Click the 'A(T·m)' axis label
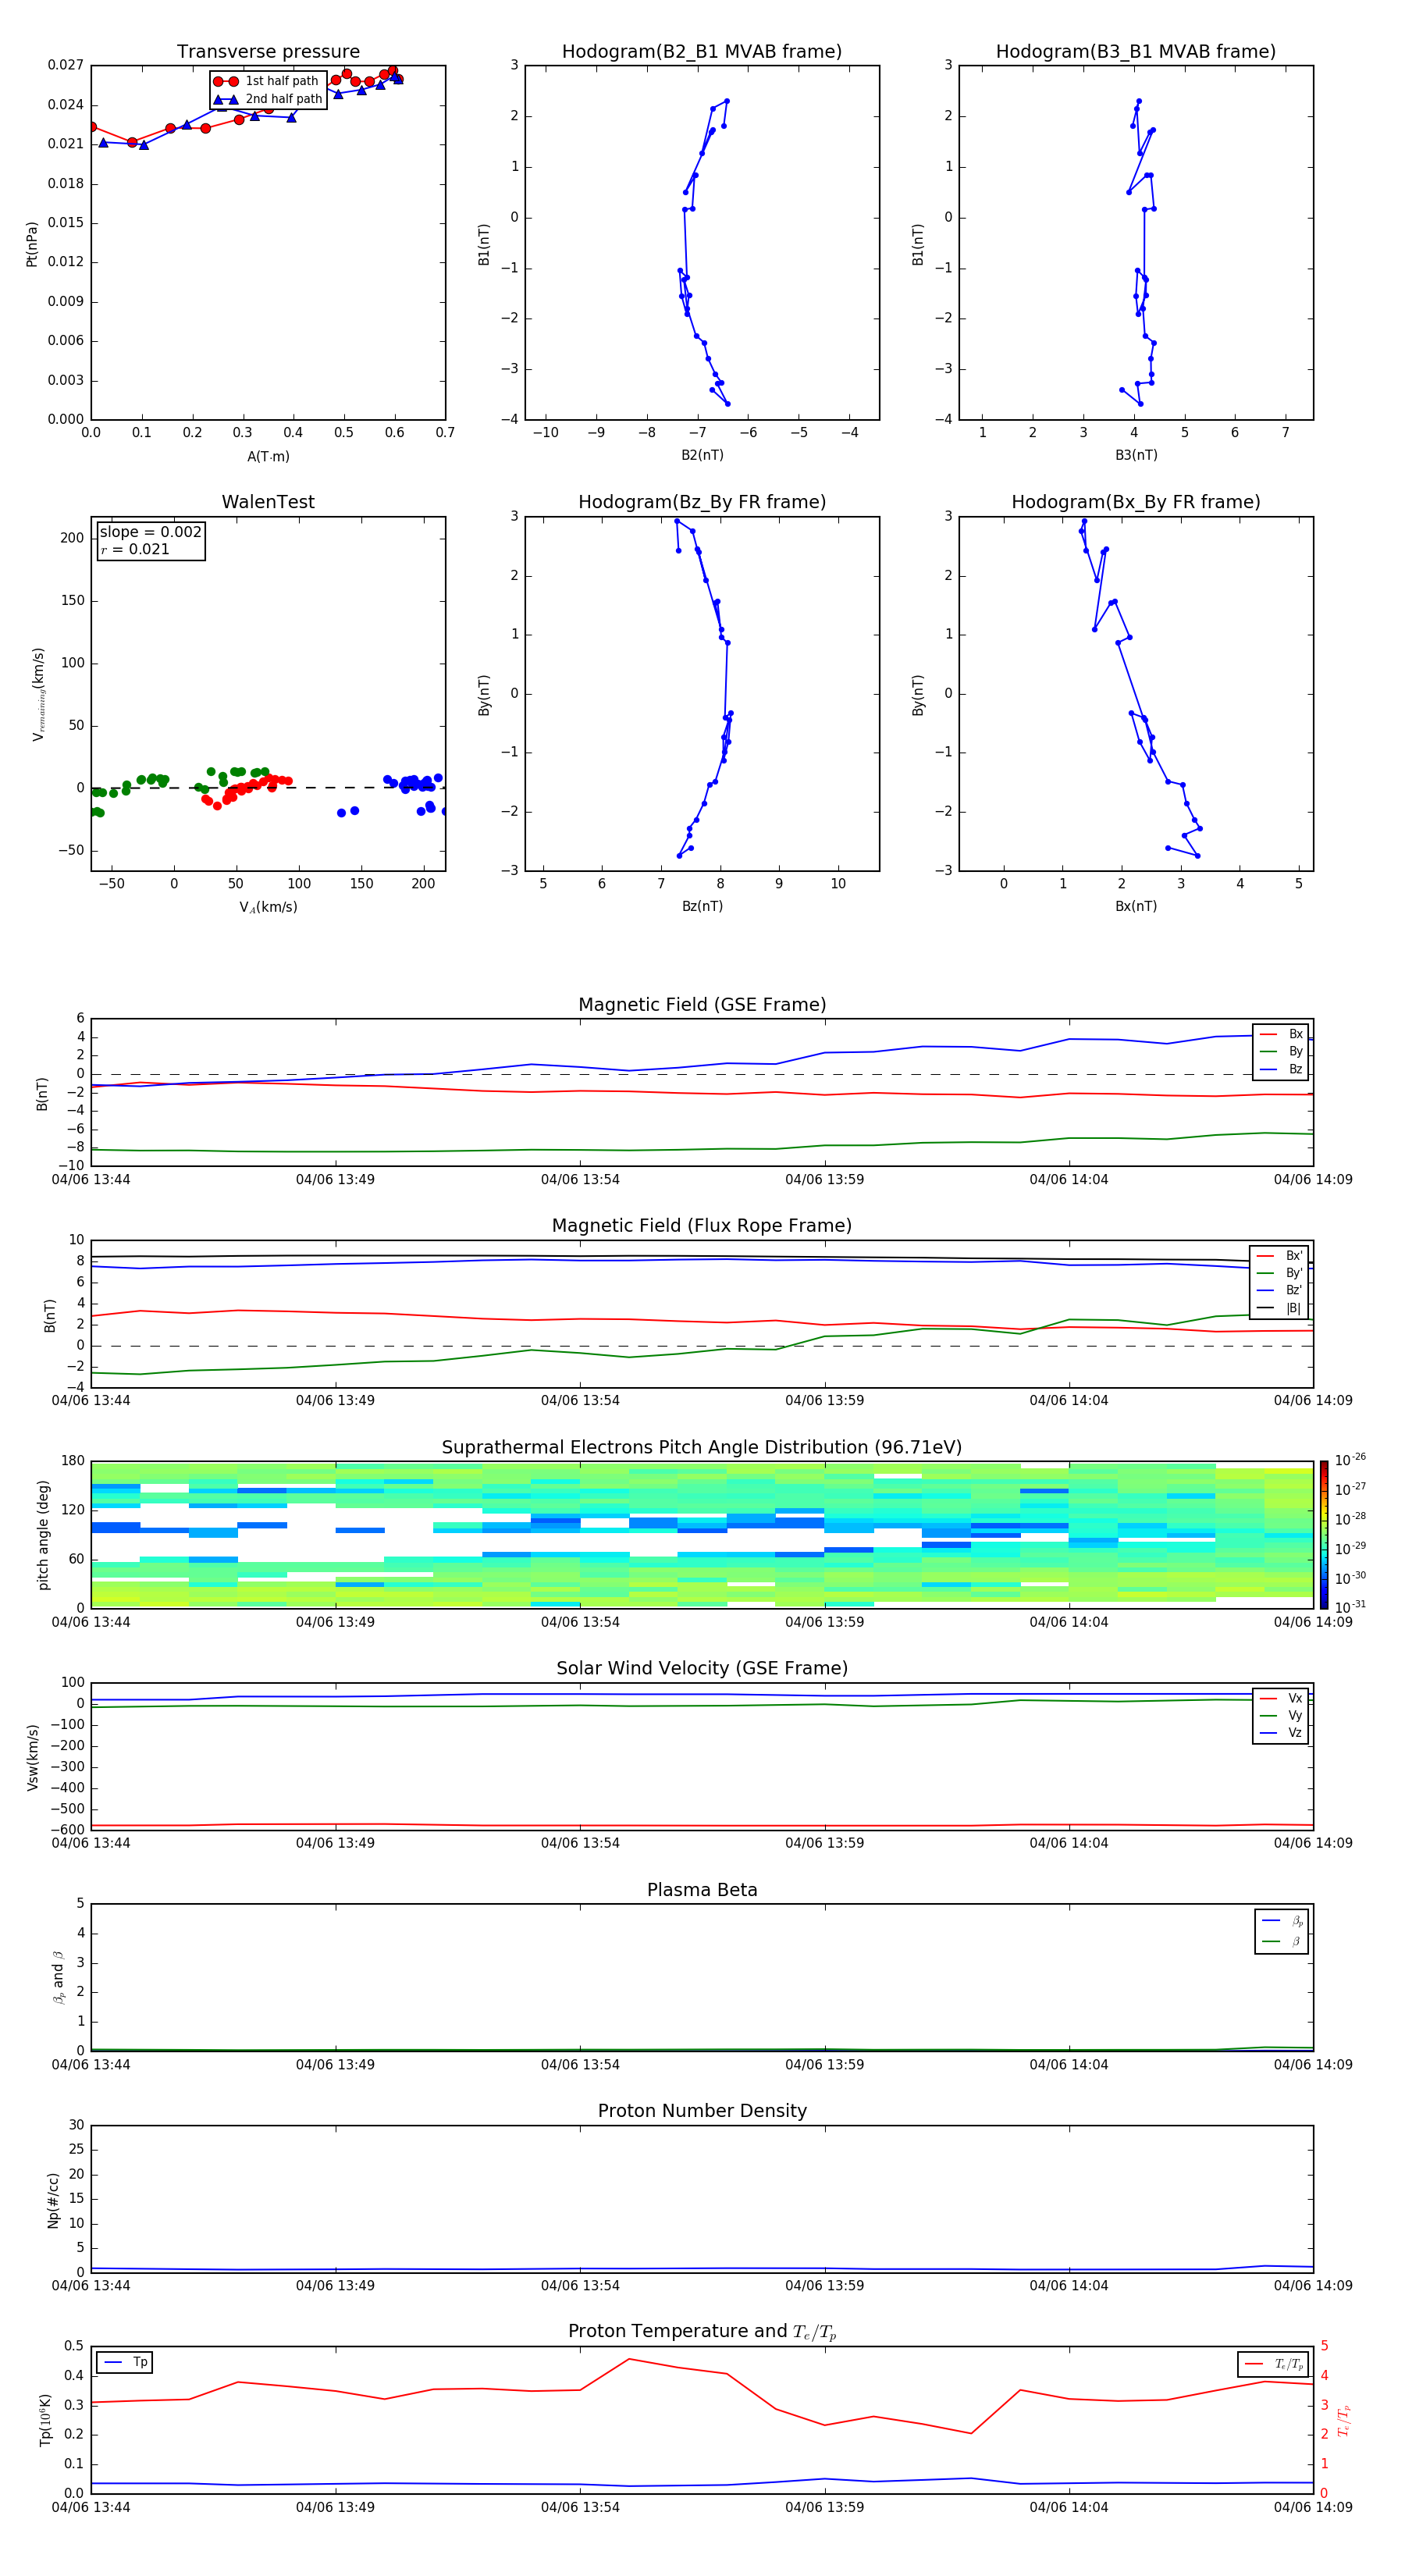 (268, 457)
